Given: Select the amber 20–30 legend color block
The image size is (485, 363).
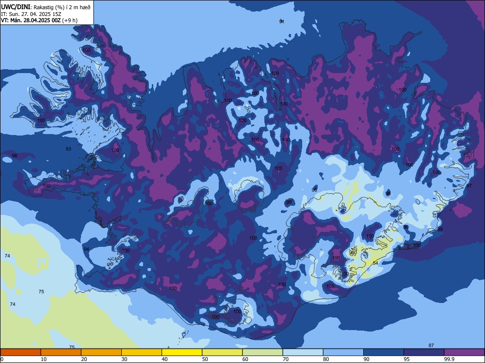Looking at the screenshot, I should 101,352.
